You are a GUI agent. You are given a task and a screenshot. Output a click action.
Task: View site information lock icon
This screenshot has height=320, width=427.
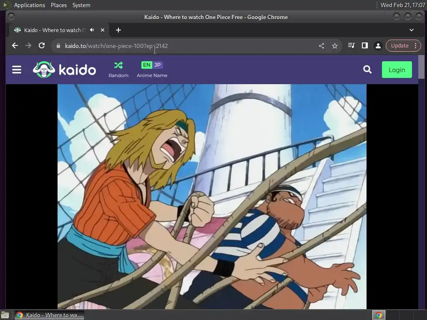pos(58,46)
